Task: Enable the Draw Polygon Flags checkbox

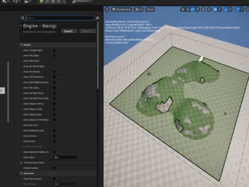Action: pyautogui.click(x=54, y=115)
